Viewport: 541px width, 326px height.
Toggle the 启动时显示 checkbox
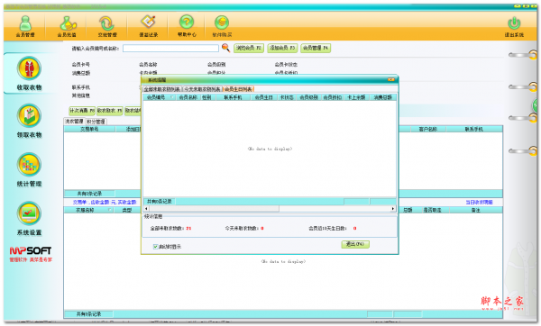coord(156,247)
